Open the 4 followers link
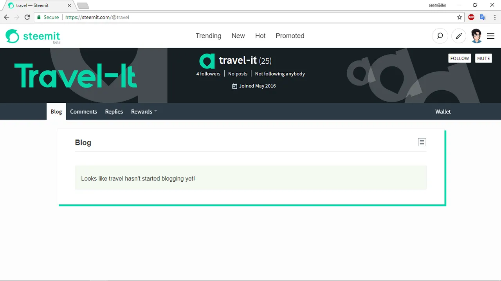This screenshot has width=501, height=281. click(x=208, y=73)
